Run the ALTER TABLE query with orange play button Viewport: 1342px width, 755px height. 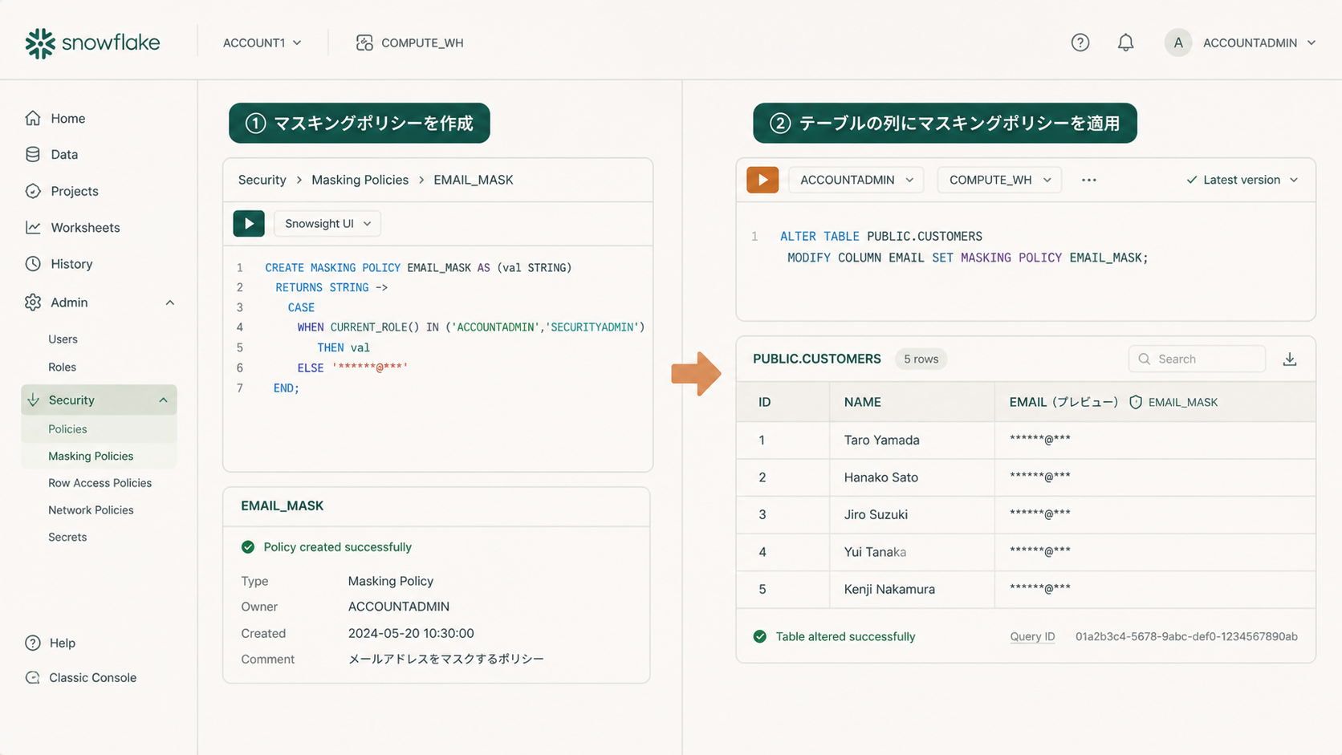pyautogui.click(x=762, y=180)
